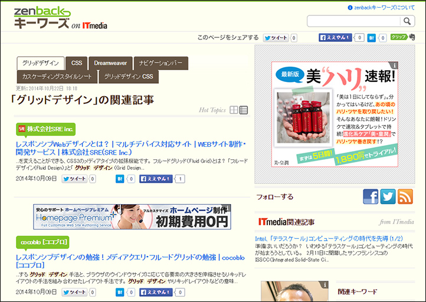
Task: Click the 関連キーワード heading
Action: coord(358,292)
